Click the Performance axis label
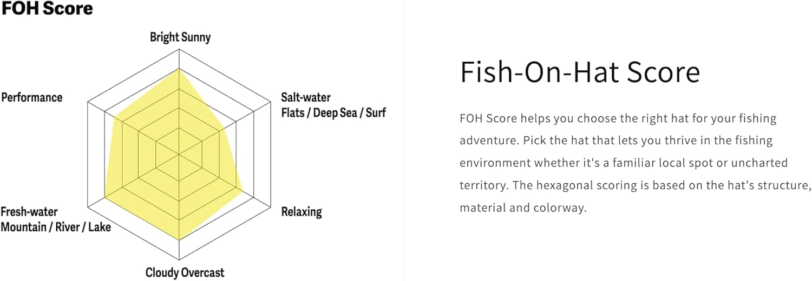812x281 pixels. pyautogui.click(x=32, y=98)
